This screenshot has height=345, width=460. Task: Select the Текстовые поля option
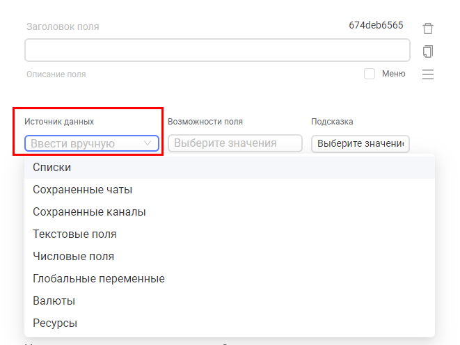tap(74, 234)
